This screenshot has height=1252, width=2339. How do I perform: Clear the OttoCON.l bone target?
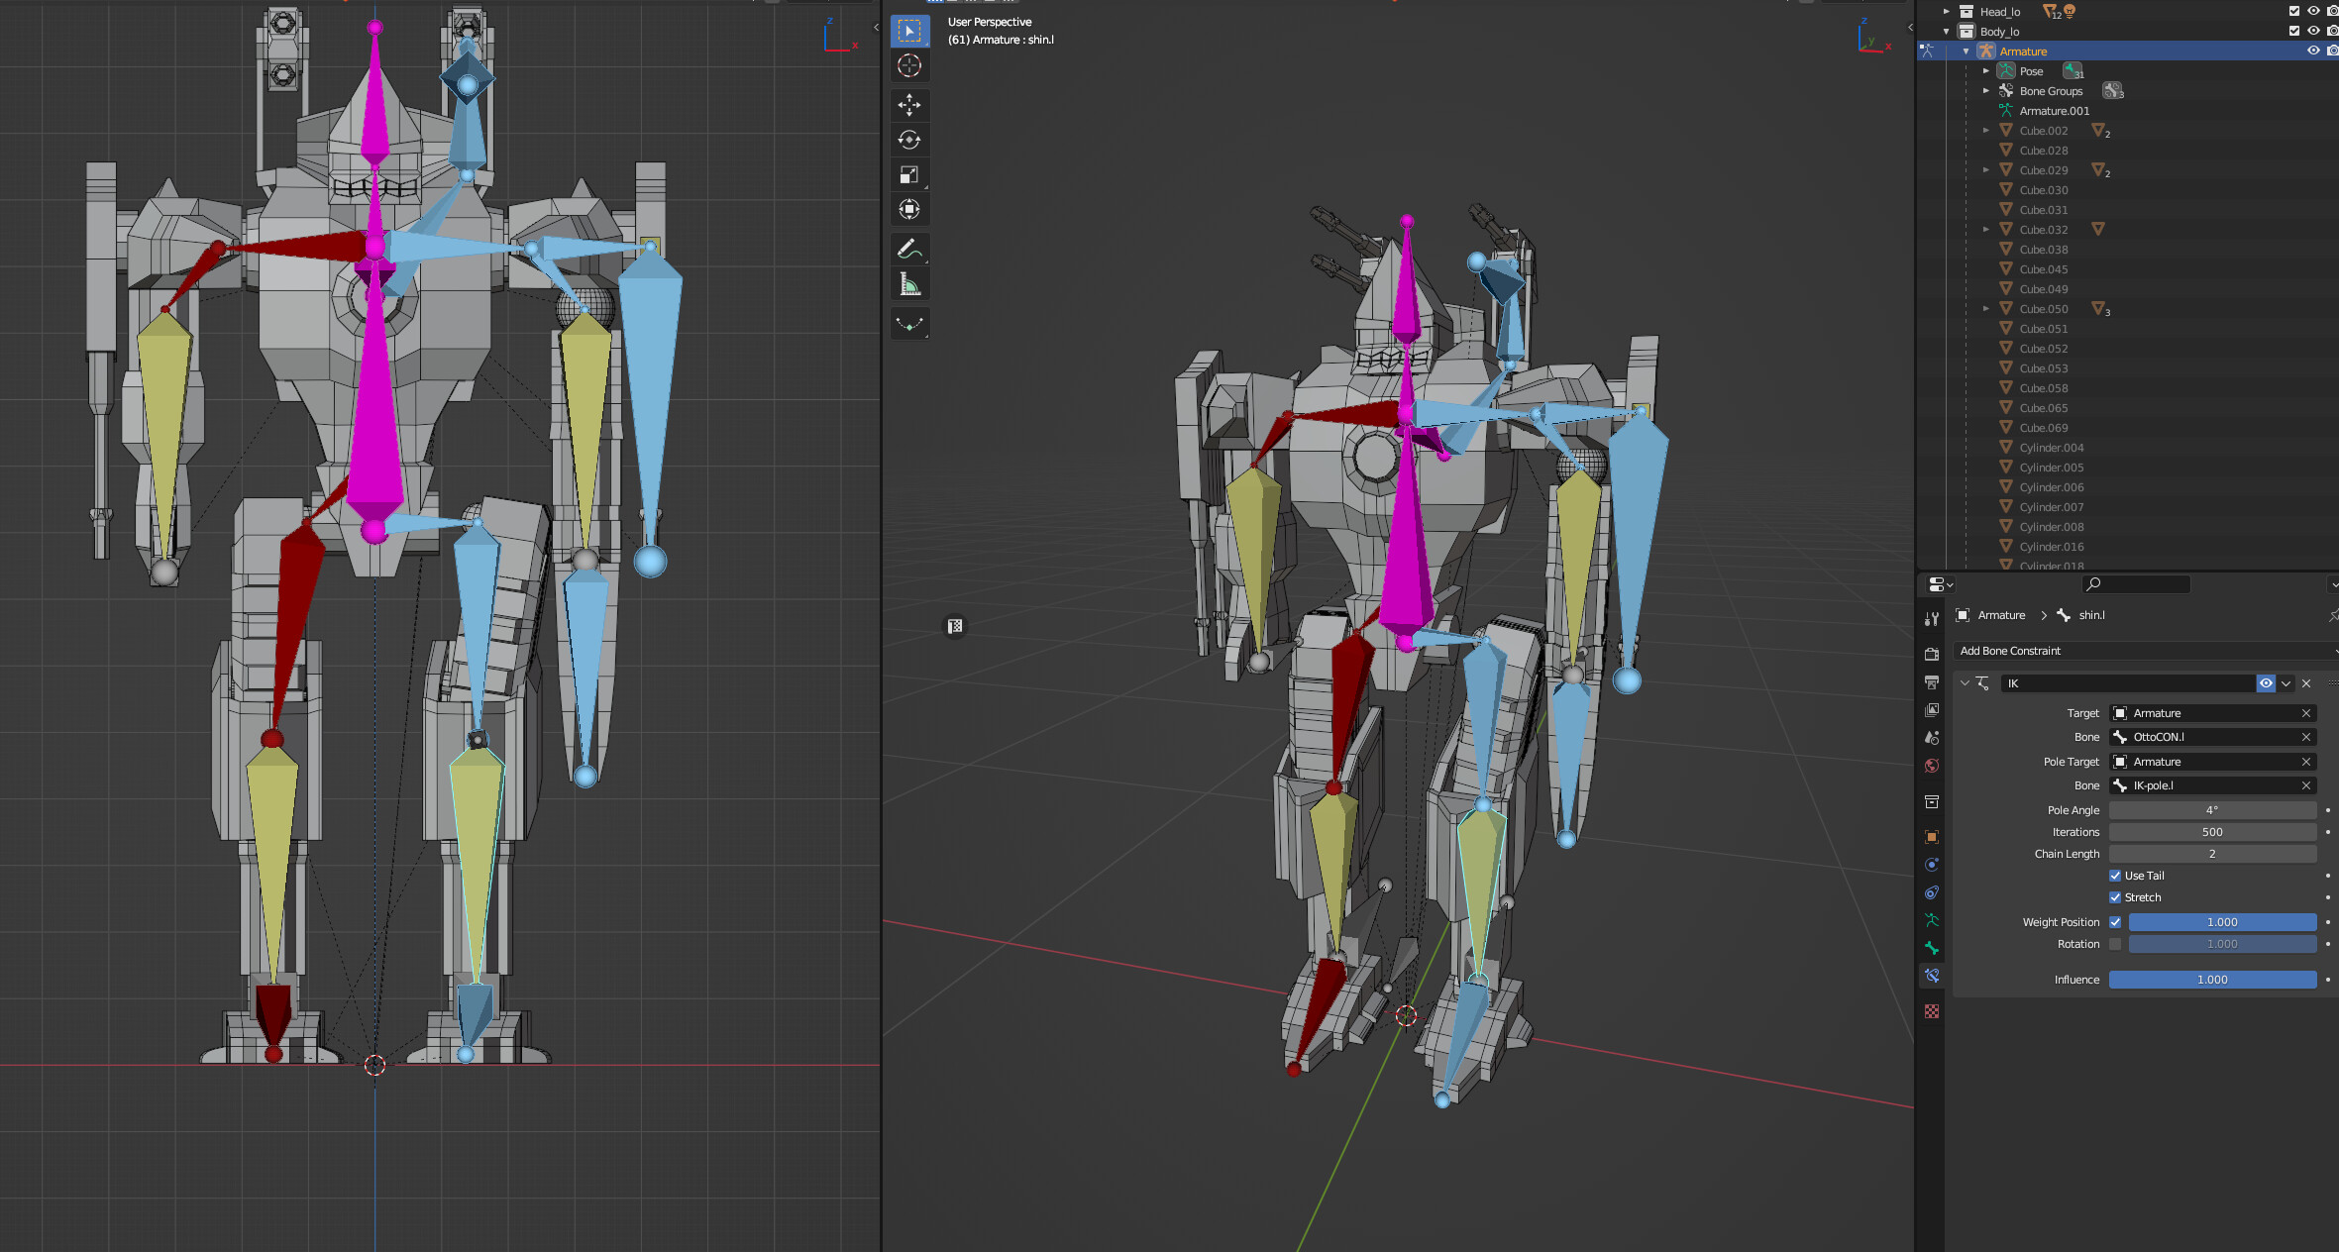coord(2306,737)
